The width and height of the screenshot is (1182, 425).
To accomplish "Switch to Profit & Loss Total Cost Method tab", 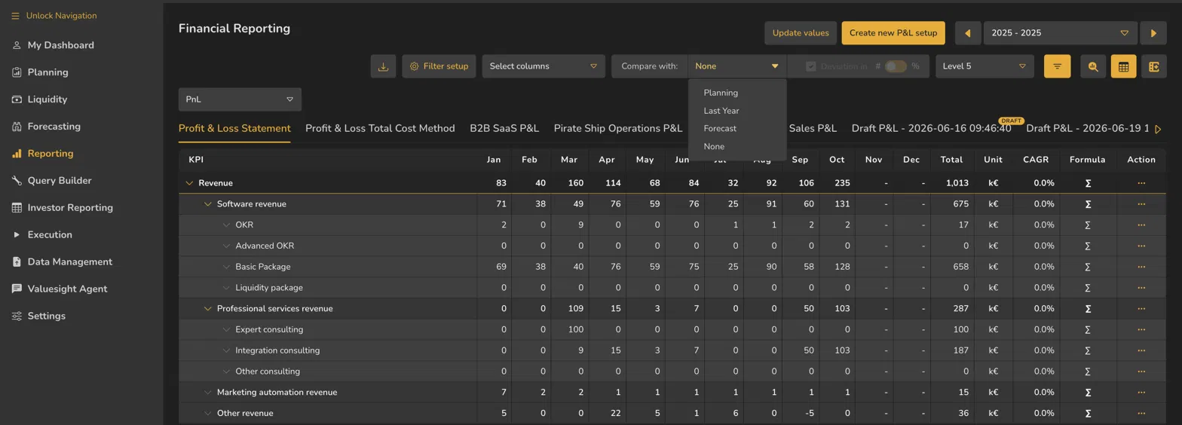I will click(x=380, y=129).
